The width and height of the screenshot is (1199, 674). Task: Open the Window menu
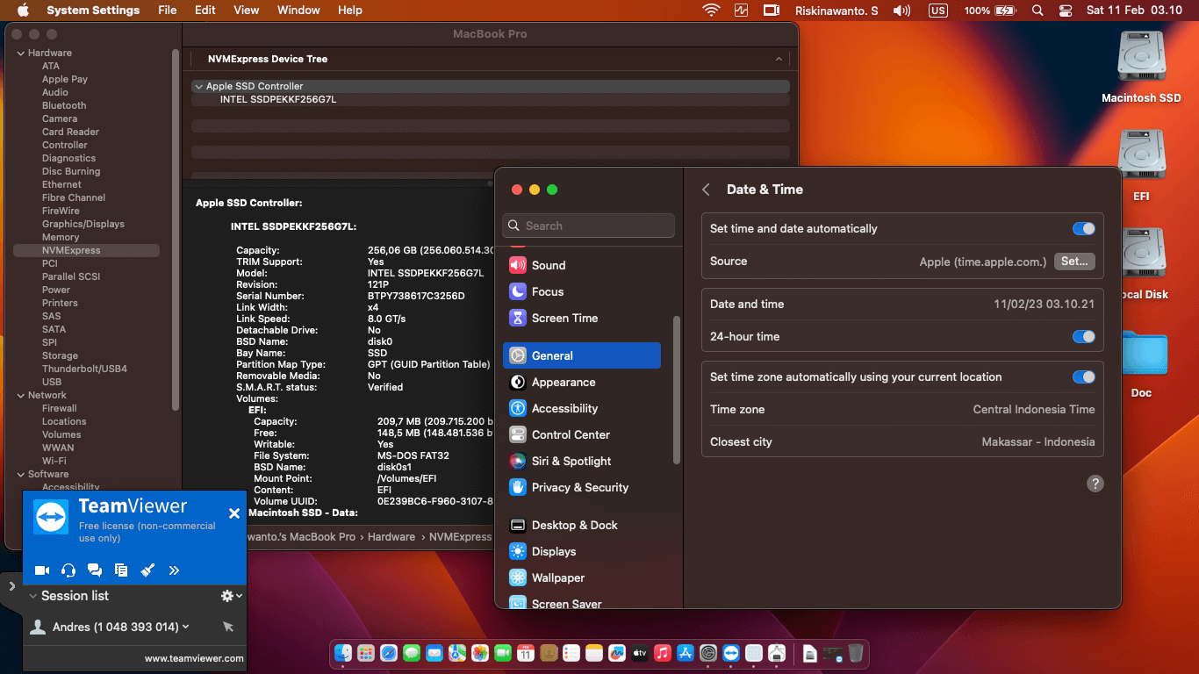(298, 10)
